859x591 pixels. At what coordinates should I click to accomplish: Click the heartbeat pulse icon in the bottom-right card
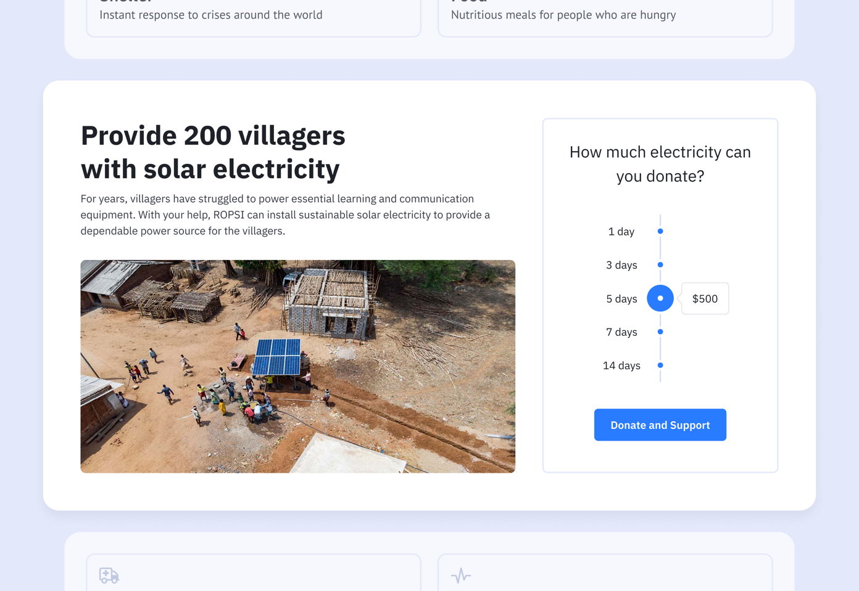[x=460, y=576]
